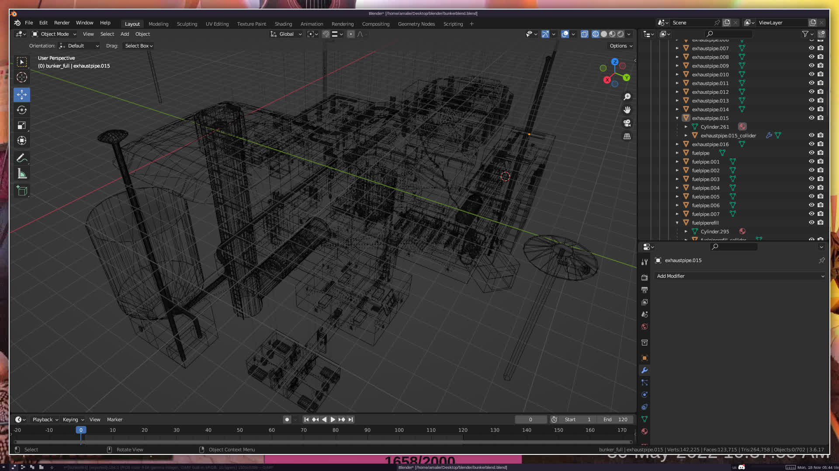839x471 pixels.
Task: Open the Object Mode dropdown
Action: (x=55, y=34)
